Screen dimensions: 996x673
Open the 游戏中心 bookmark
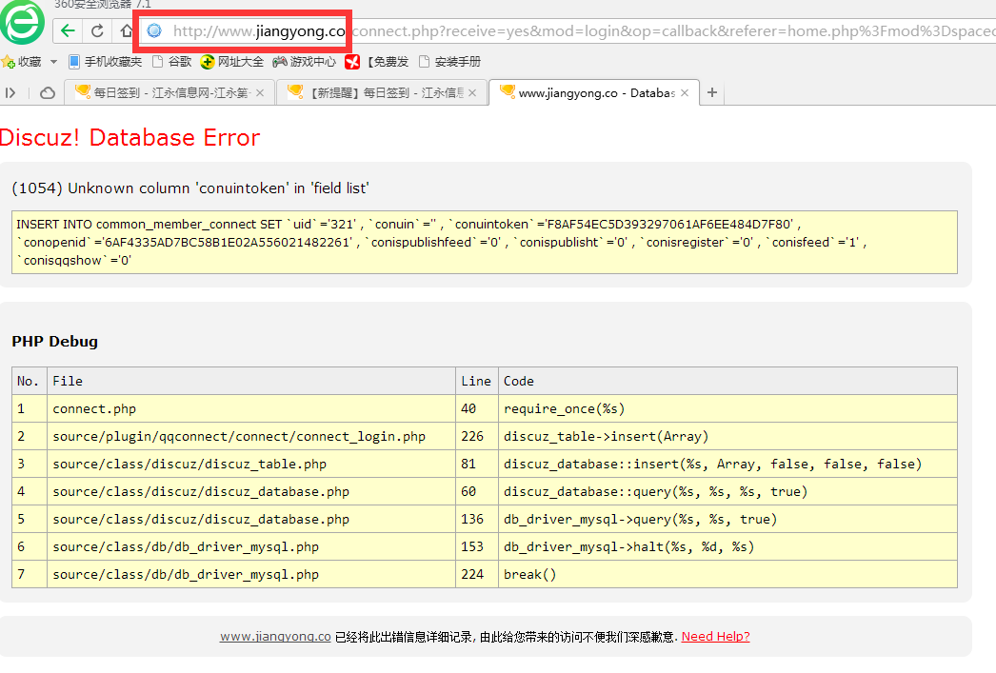tap(304, 62)
